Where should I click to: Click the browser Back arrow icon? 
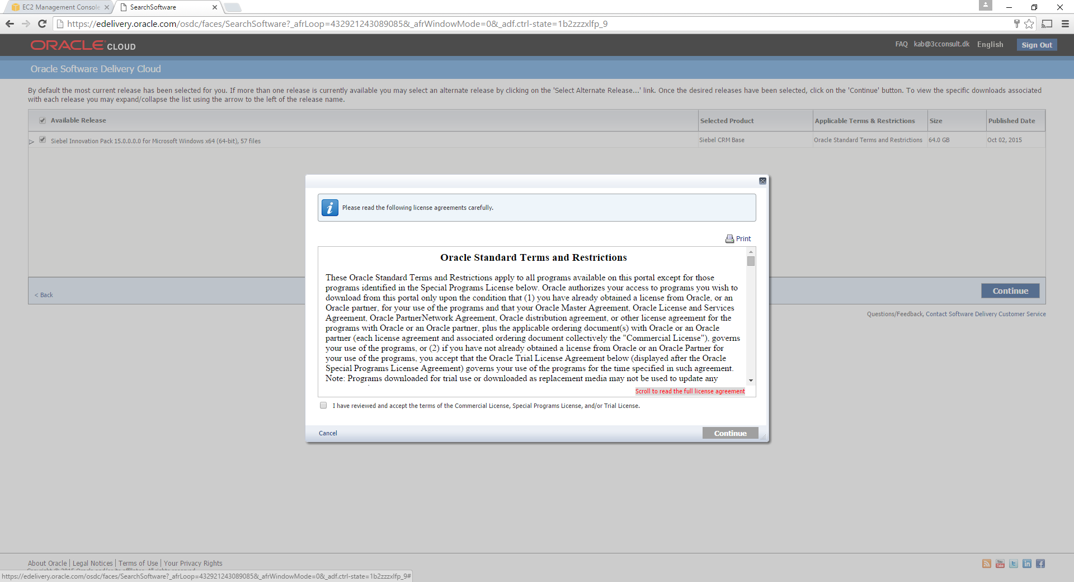pos(10,24)
